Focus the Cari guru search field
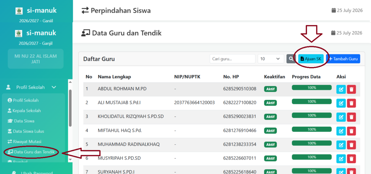The width and height of the screenshot is (371, 174). (x=233, y=59)
